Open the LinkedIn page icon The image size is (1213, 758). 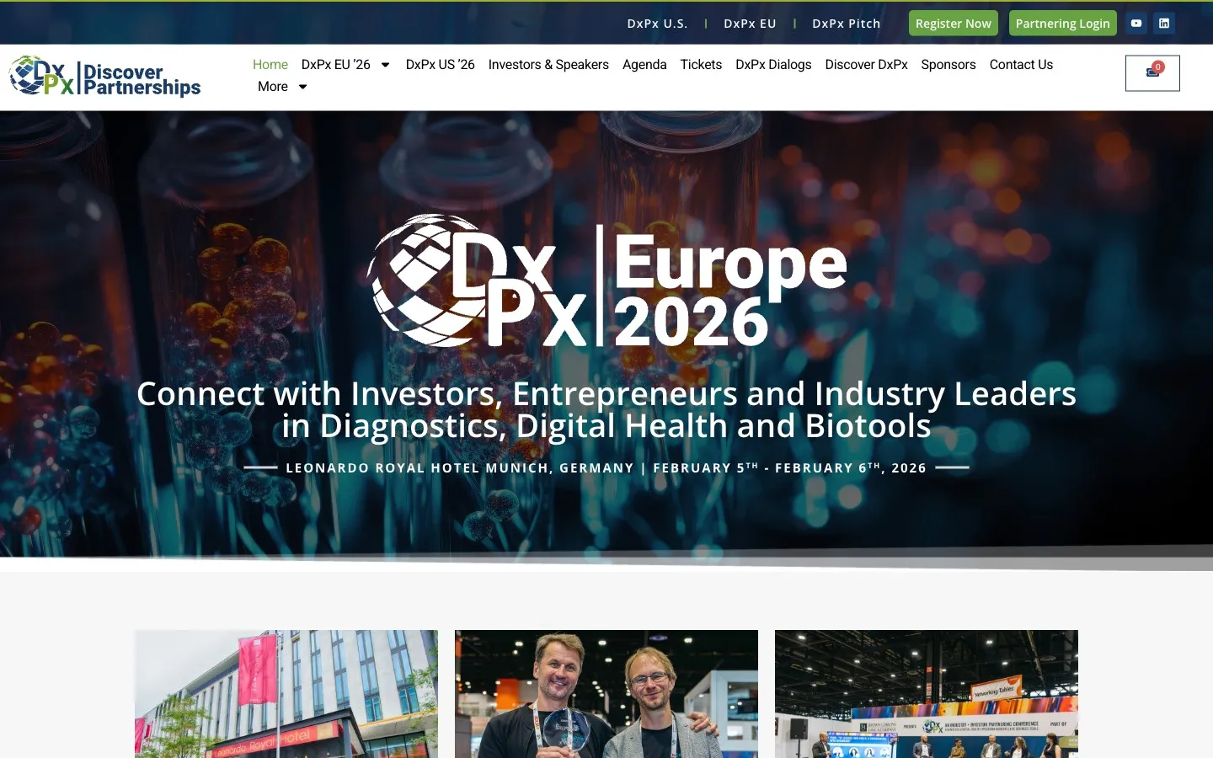point(1164,24)
